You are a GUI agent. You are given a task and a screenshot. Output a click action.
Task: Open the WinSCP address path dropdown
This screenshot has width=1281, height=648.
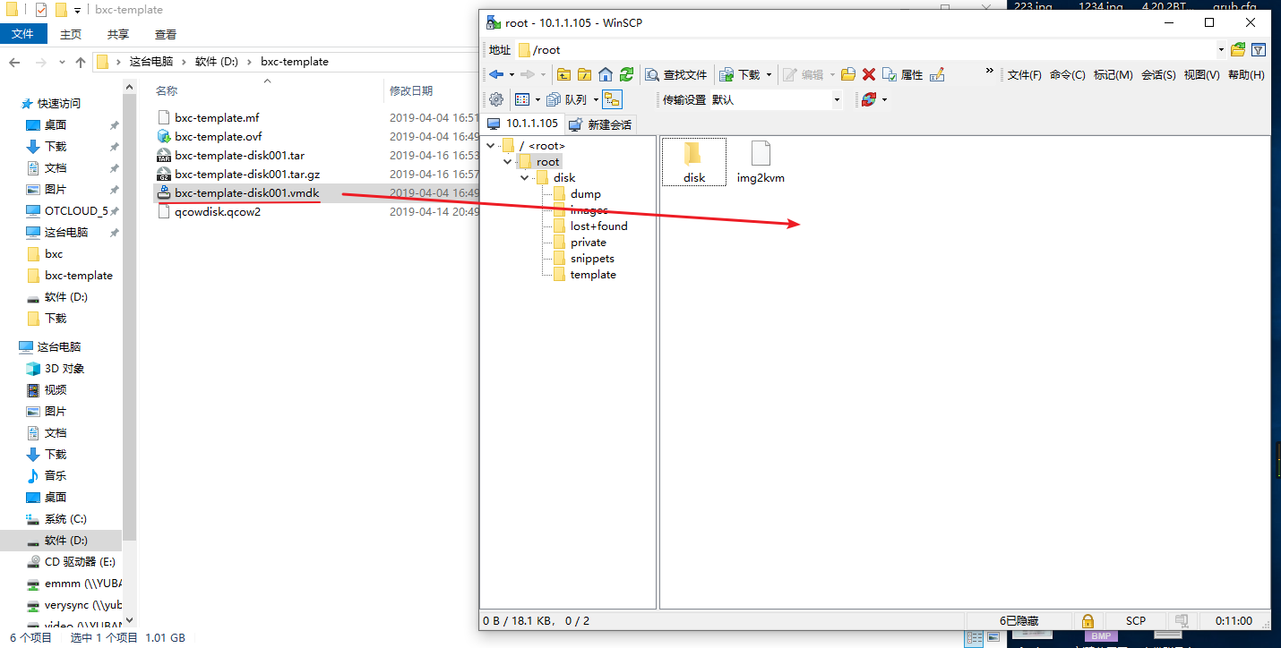tap(1221, 50)
